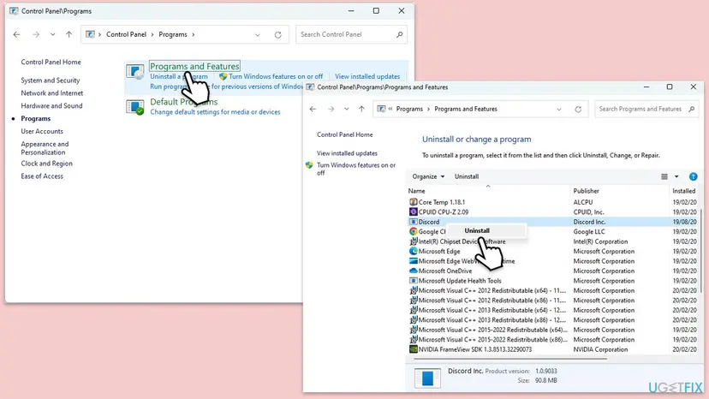Click Control Panel breadcrumb in address bar

coord(126,34)
